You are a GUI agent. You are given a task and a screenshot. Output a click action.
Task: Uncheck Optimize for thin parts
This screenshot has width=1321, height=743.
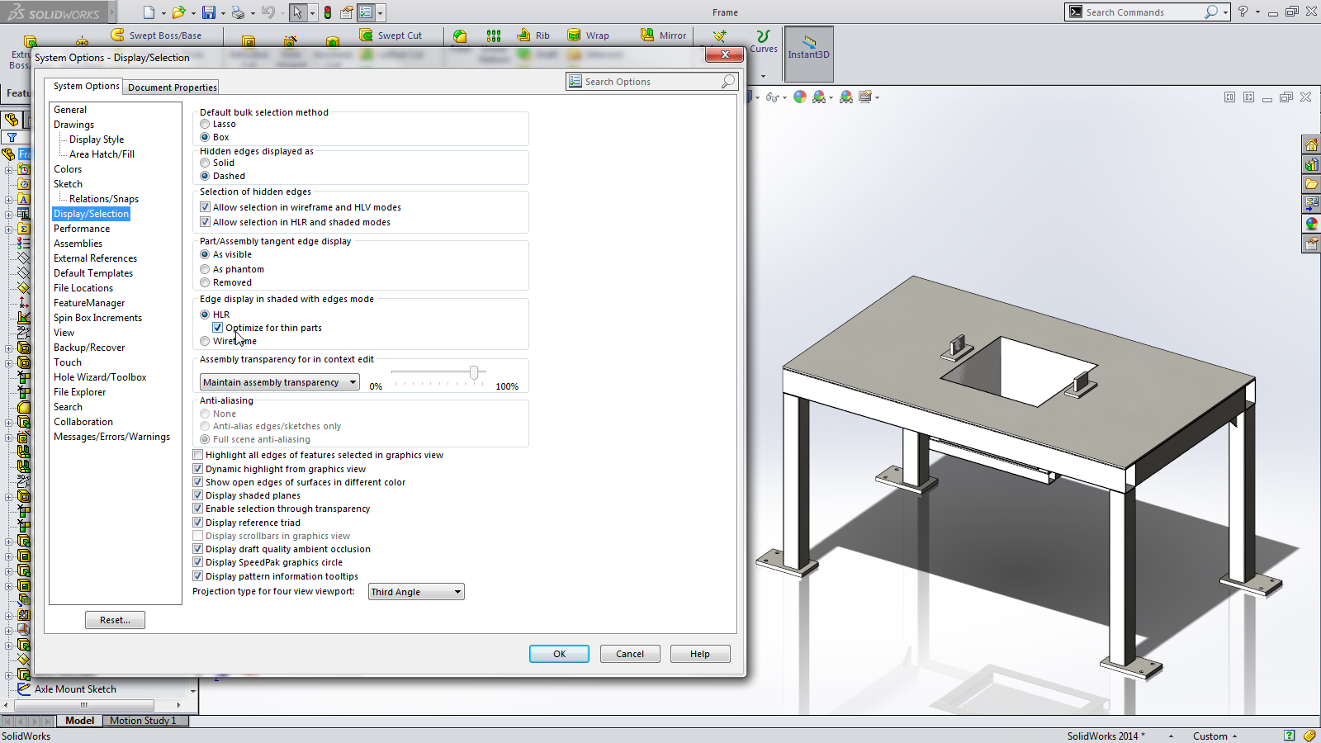pos(218,328)
